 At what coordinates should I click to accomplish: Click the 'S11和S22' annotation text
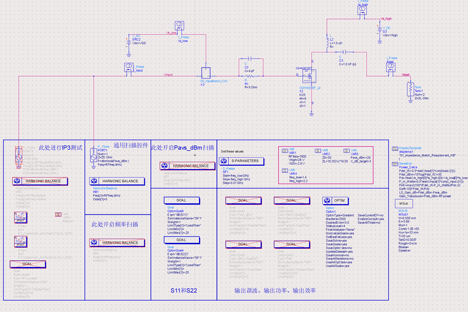click(x=184, y=290)
